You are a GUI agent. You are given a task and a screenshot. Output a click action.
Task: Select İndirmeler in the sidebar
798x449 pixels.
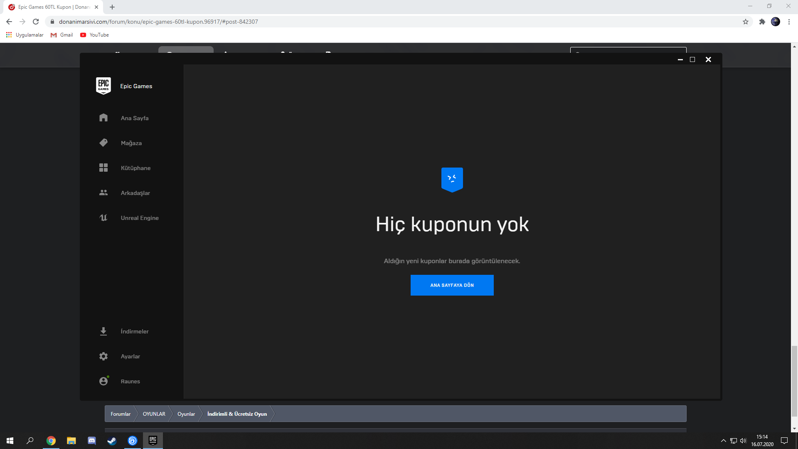(x=135, y=331)
